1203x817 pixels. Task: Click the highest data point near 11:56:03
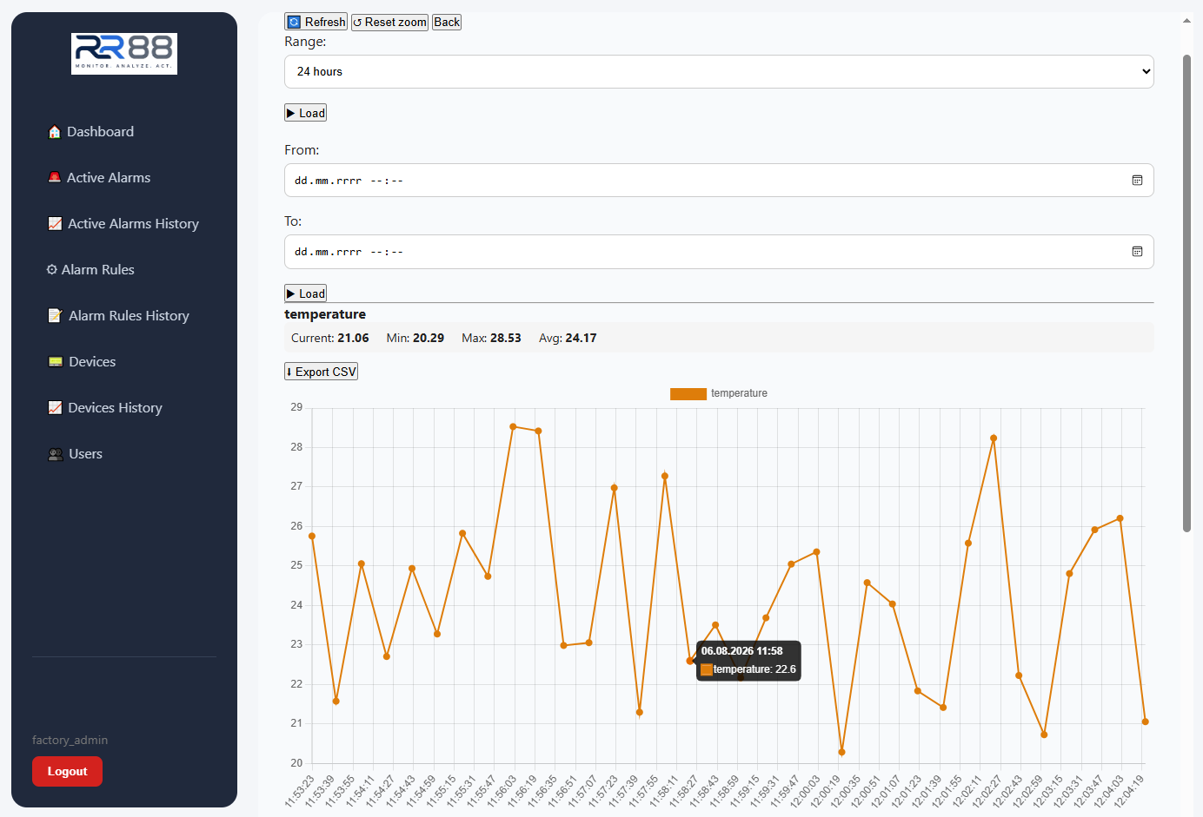(x=514, y=426)
